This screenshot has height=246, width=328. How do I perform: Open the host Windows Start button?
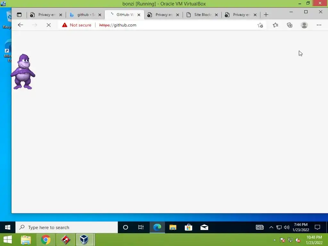pos(8,240)
